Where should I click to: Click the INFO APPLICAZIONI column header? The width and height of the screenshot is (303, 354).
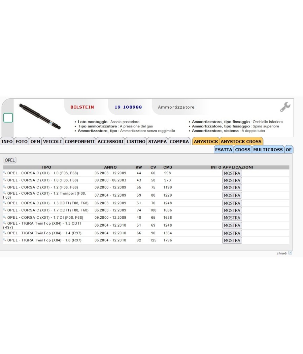click(232, 167)
